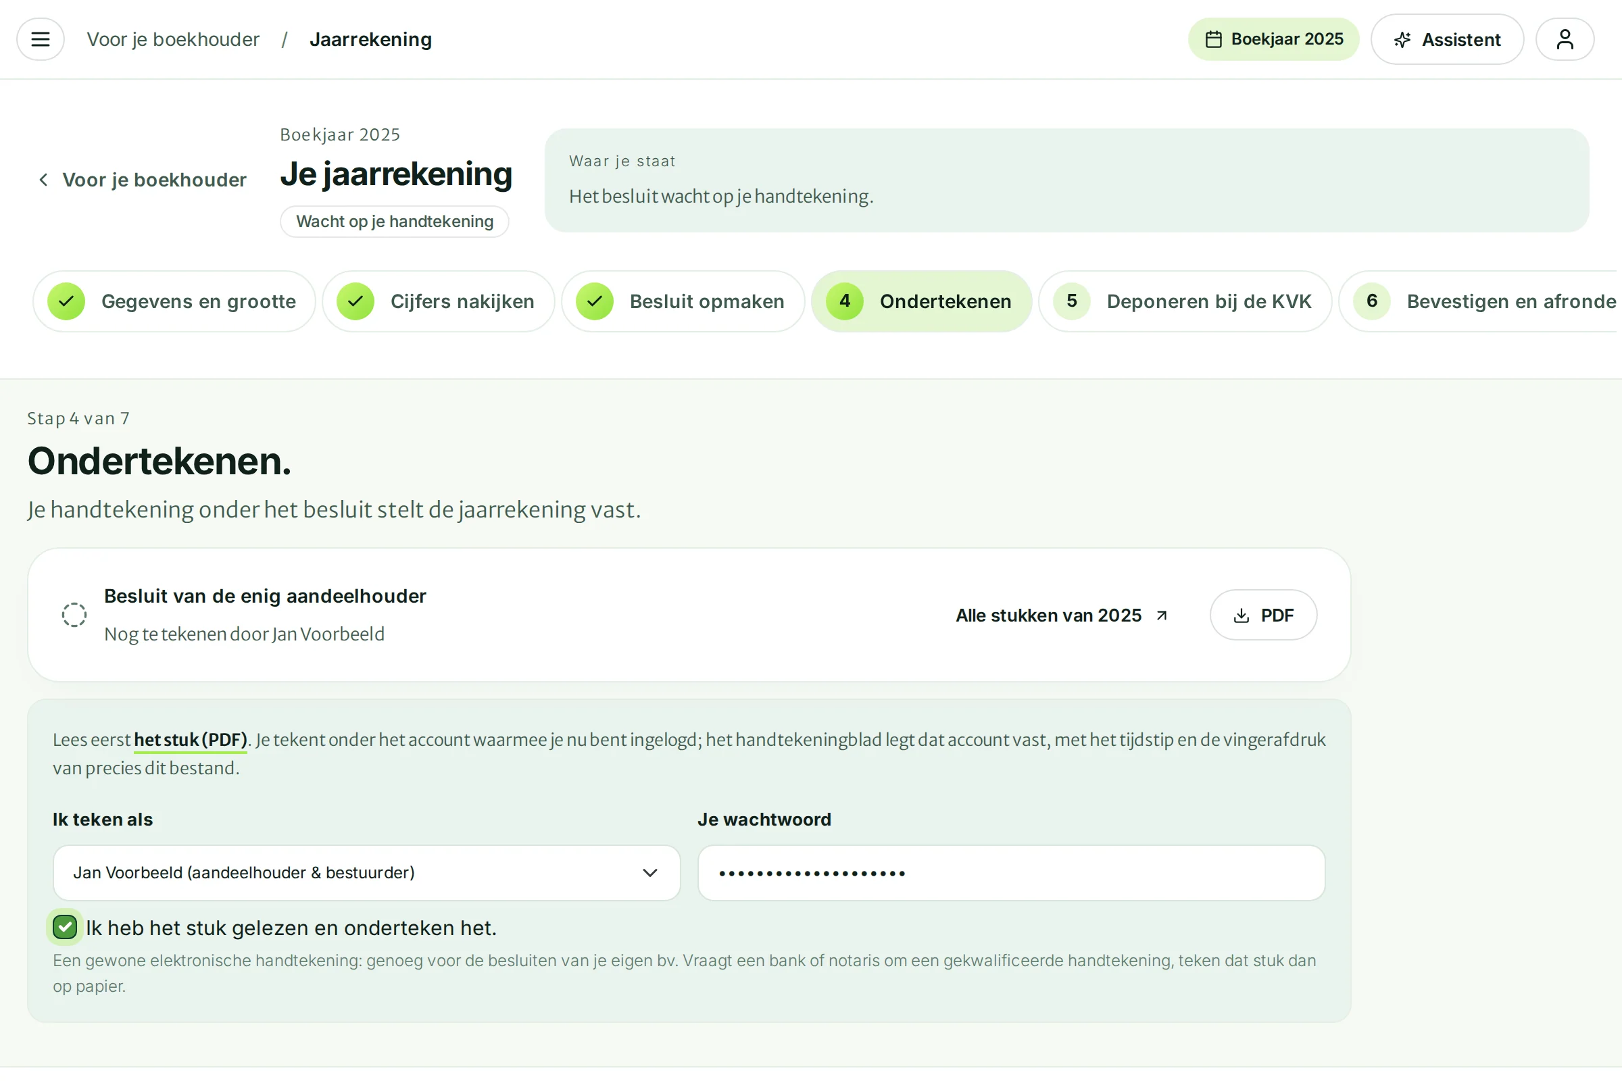
Task: Expand the 'Ik teken als' dropdown
Action: pos(366,873)
